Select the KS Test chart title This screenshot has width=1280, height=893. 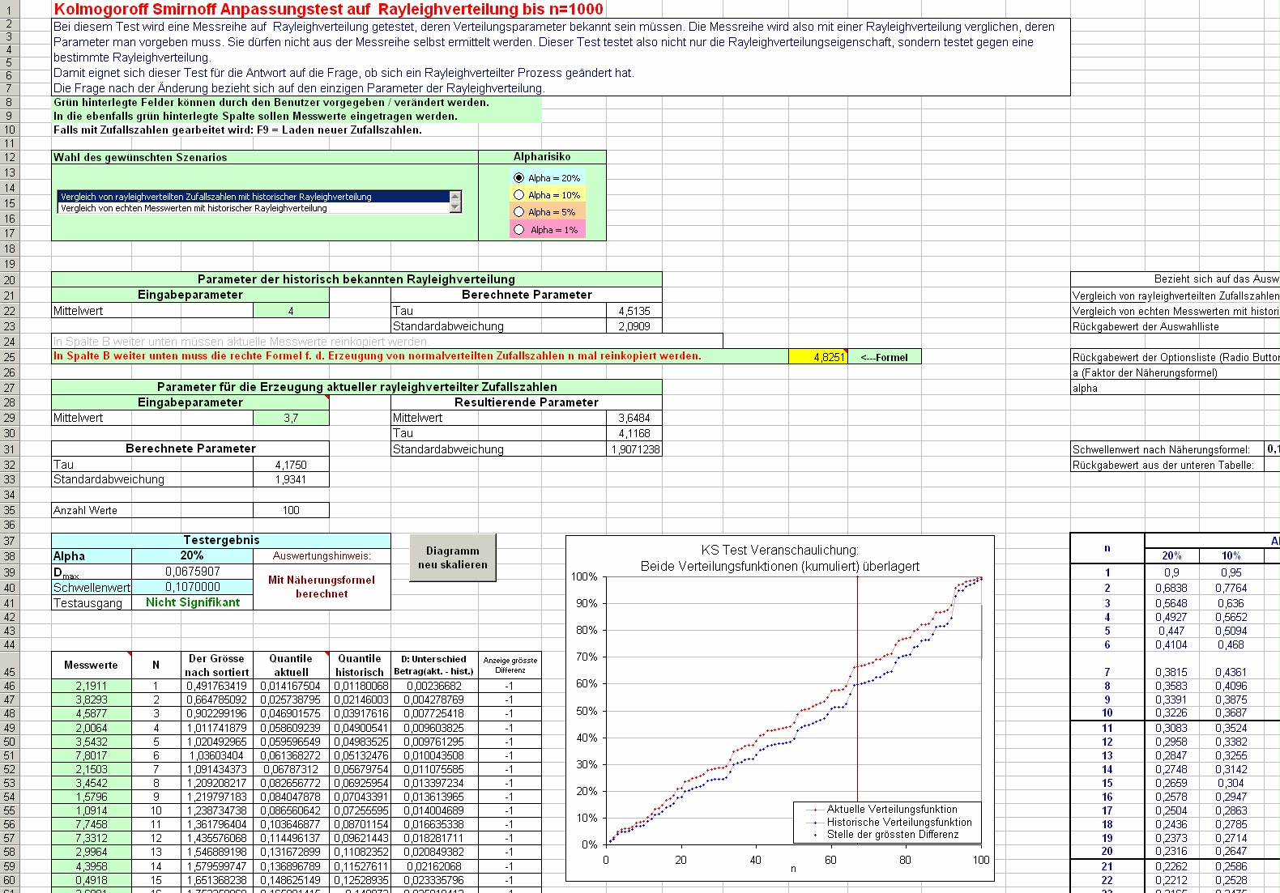point(779,558)
